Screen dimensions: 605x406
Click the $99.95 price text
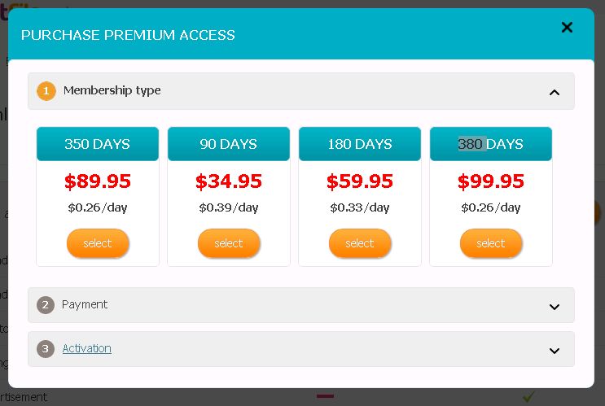click(491, 181)
